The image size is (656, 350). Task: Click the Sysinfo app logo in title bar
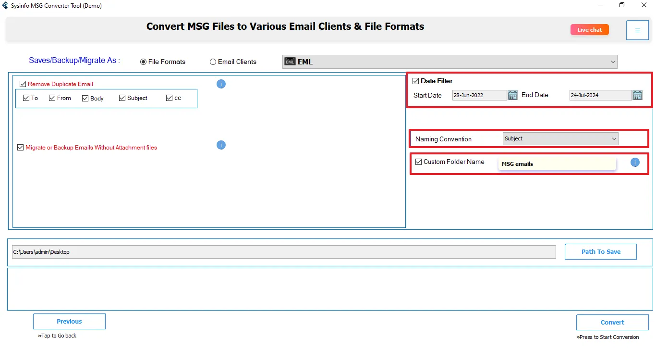(5, 6)
